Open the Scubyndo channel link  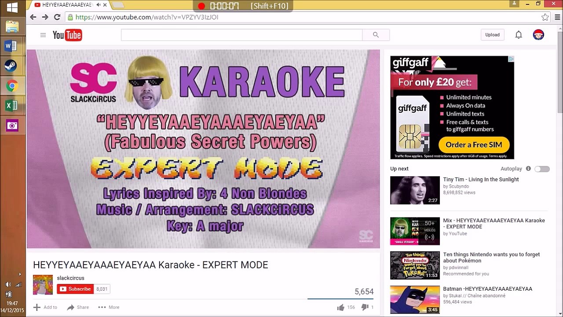pyautogui.click(x=459, y=186)
